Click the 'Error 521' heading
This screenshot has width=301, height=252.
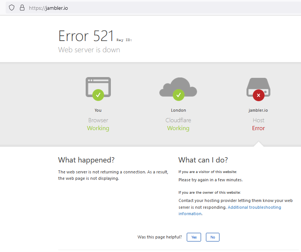86,36
